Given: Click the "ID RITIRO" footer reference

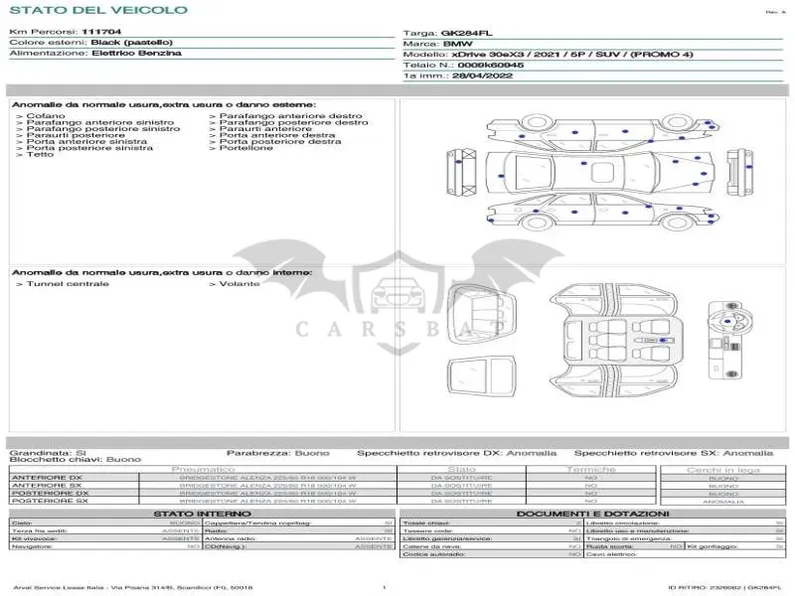Looking at the screenshot, I should pos(724,587).
